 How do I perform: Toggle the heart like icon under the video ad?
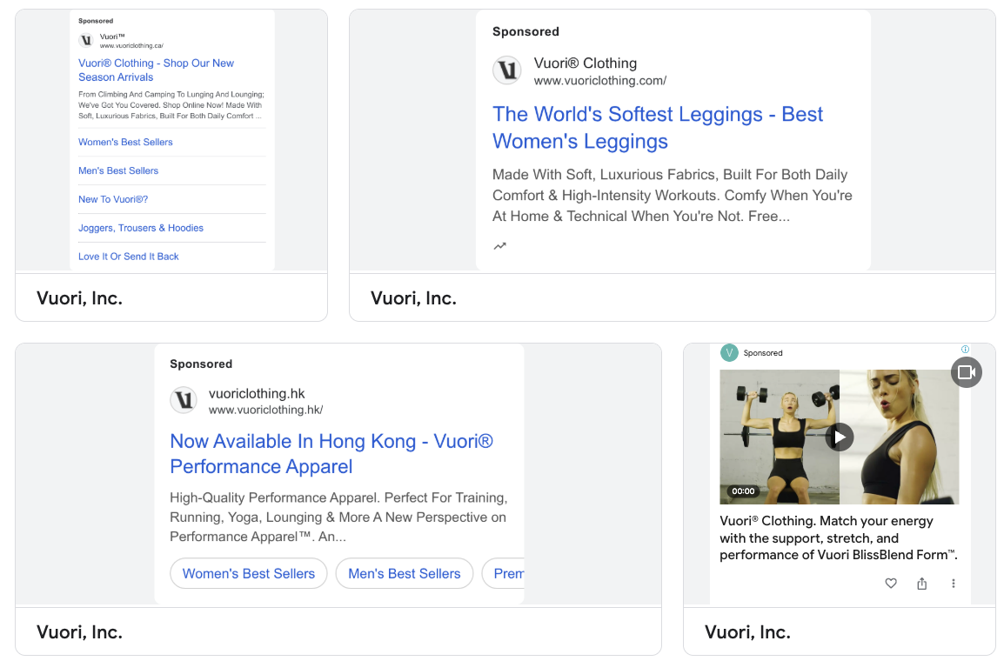pyautogui.click(x=890, y=583)
